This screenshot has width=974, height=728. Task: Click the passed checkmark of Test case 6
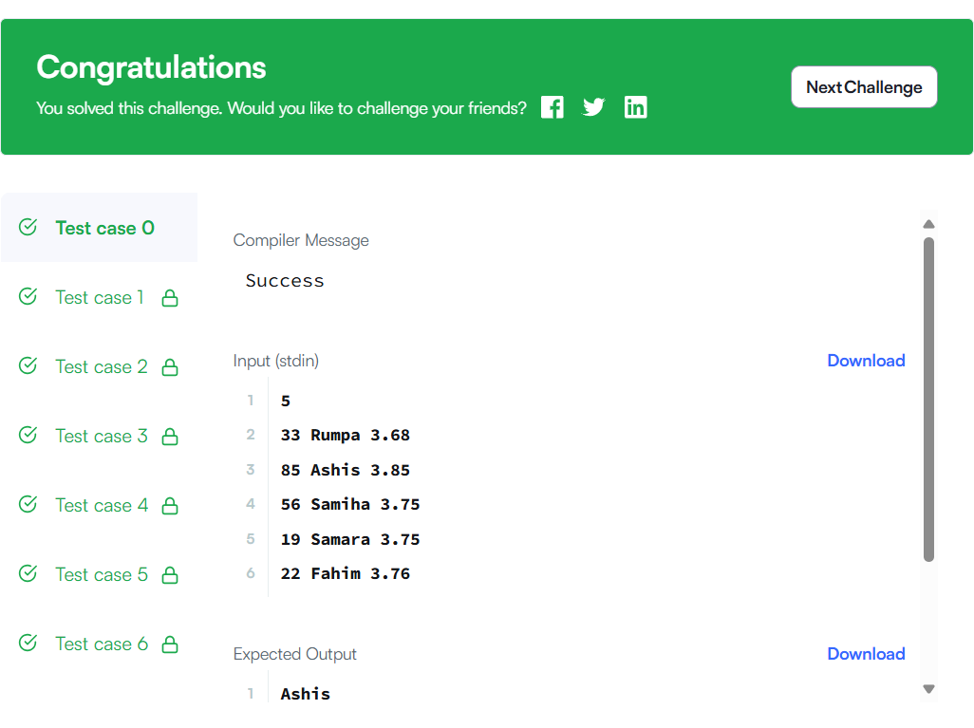(x=28, y=643)
